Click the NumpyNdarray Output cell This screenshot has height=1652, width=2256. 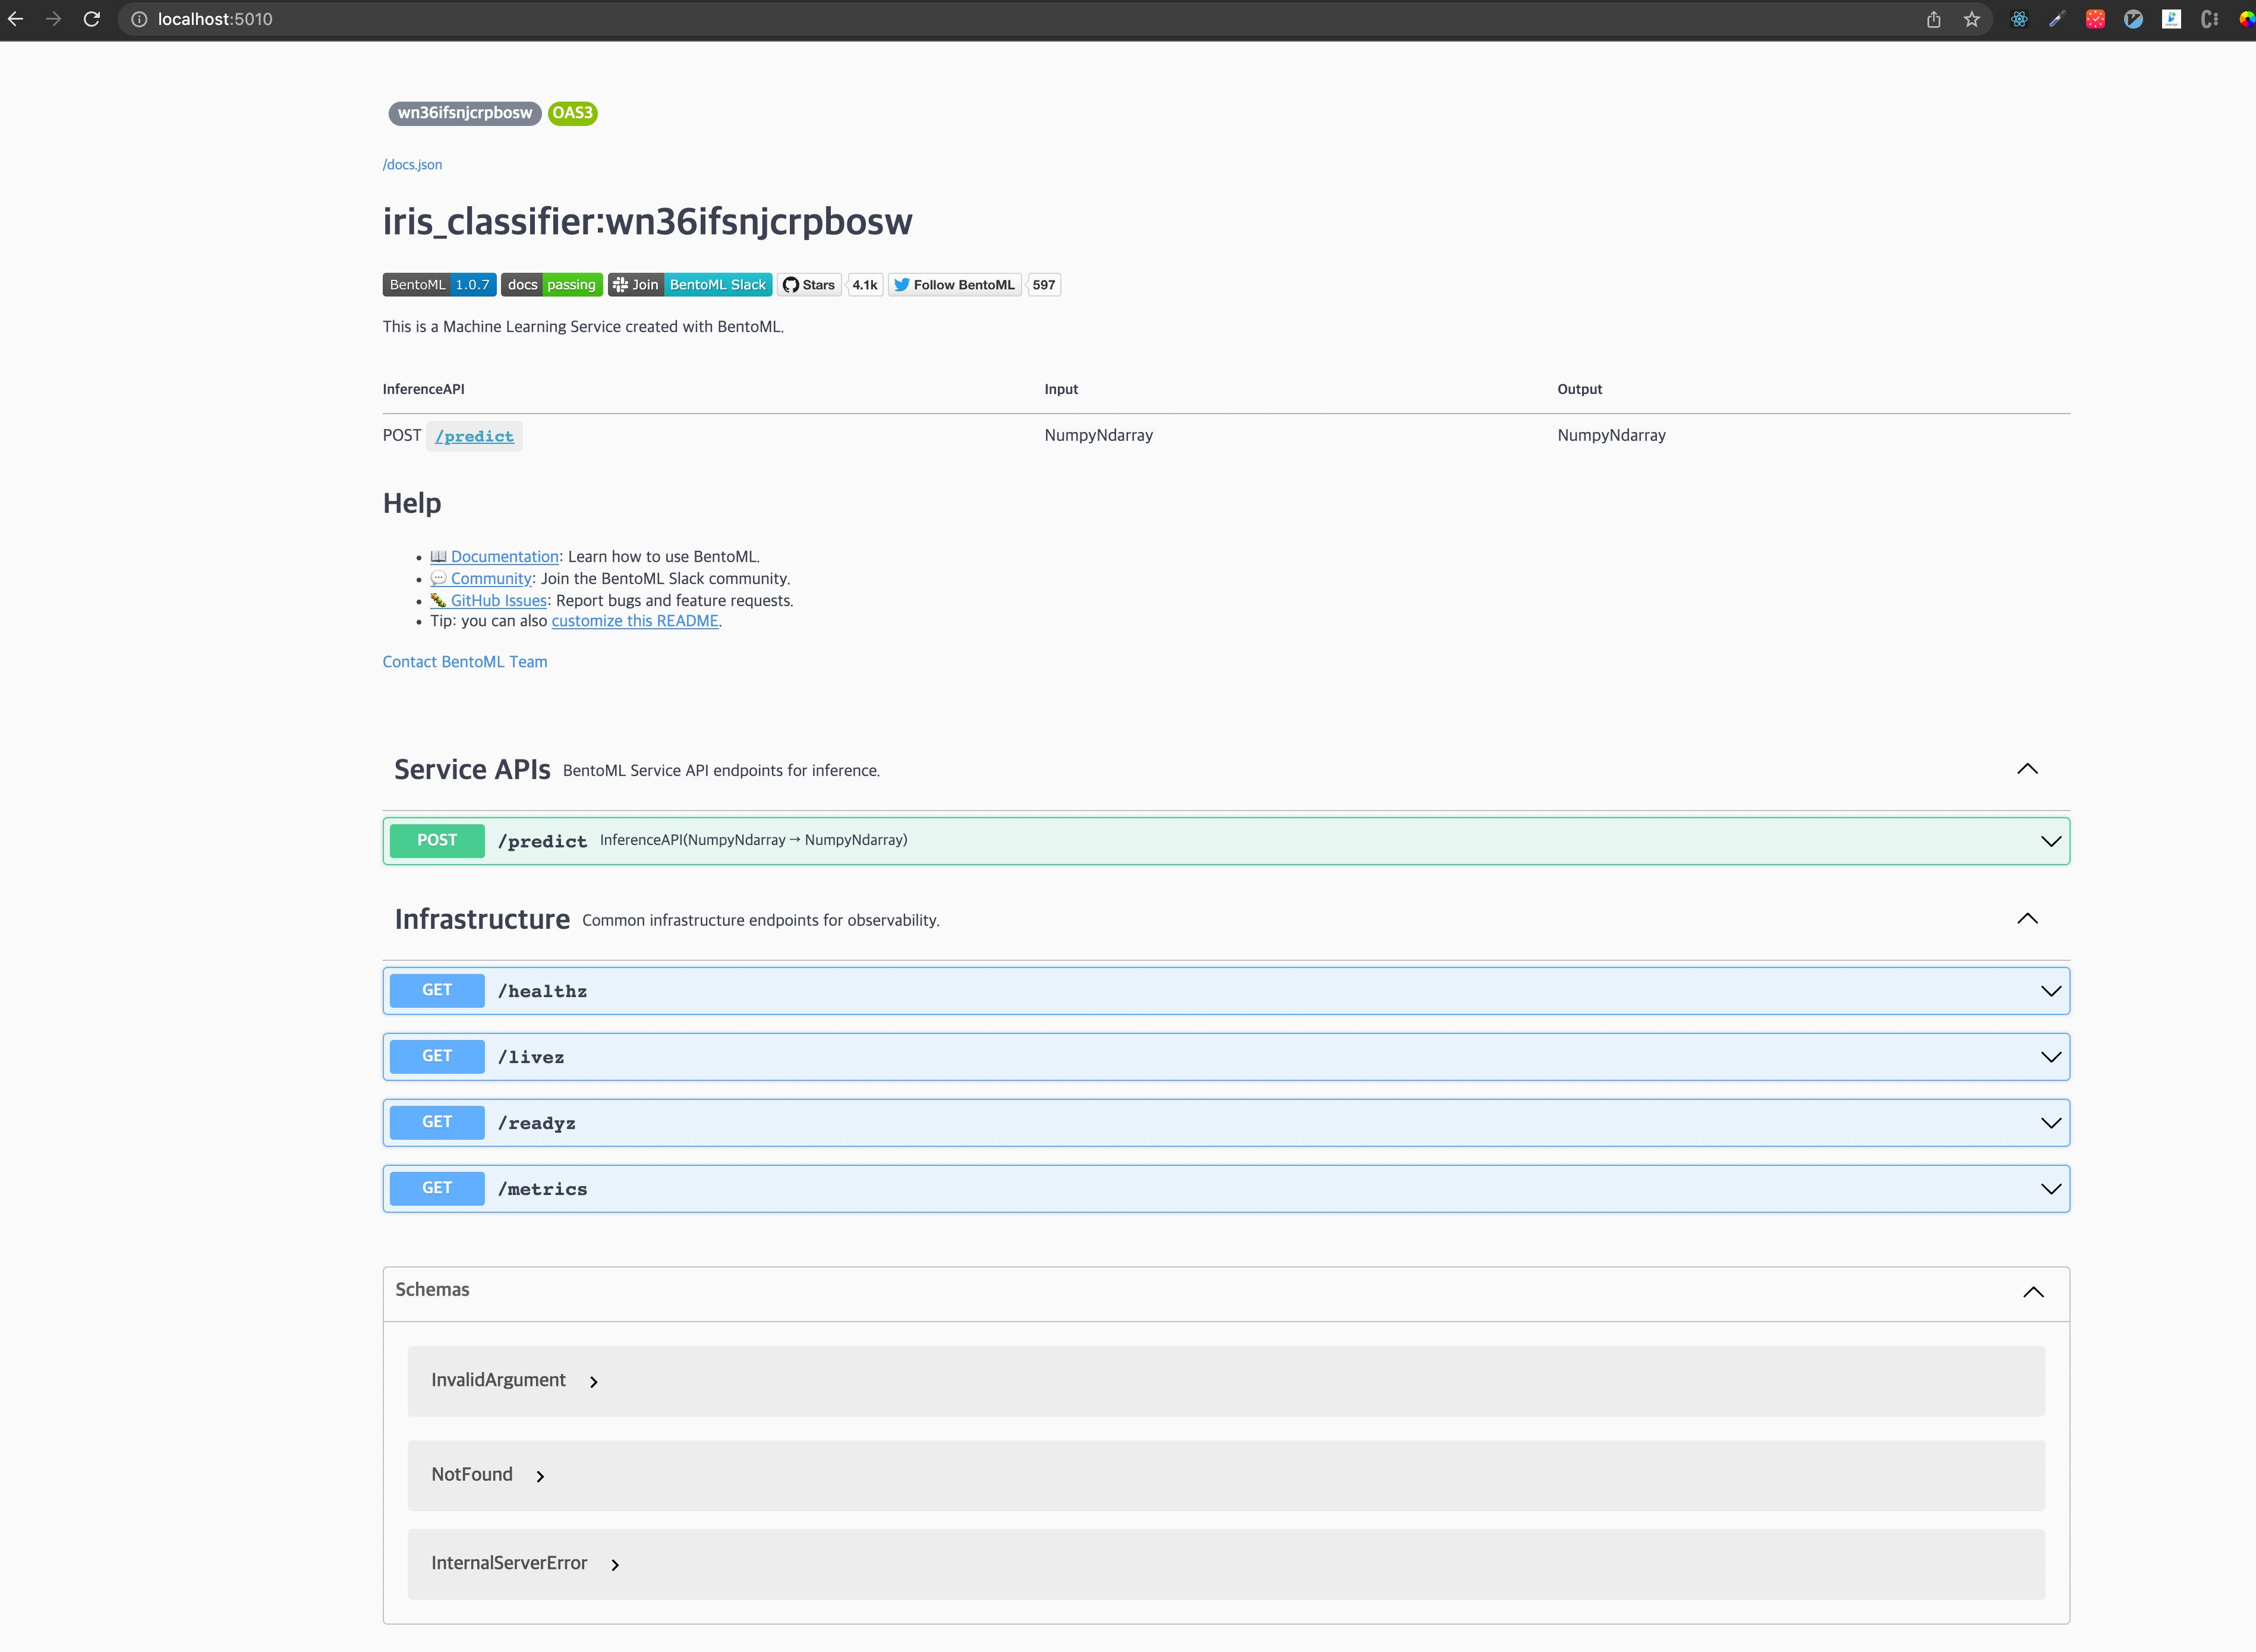tap(1611, 435)
